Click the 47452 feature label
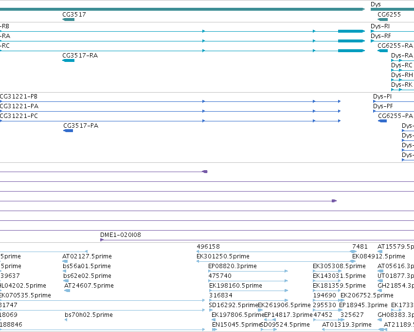Image resolution: width=414 pixels, height=332 pixels. (x=323, y=315)
